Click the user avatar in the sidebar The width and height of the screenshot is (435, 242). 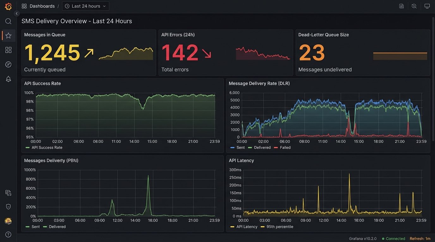pos(8,221)
